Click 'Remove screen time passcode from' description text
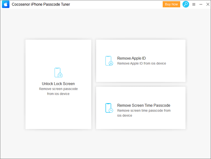 pos(144,111)
